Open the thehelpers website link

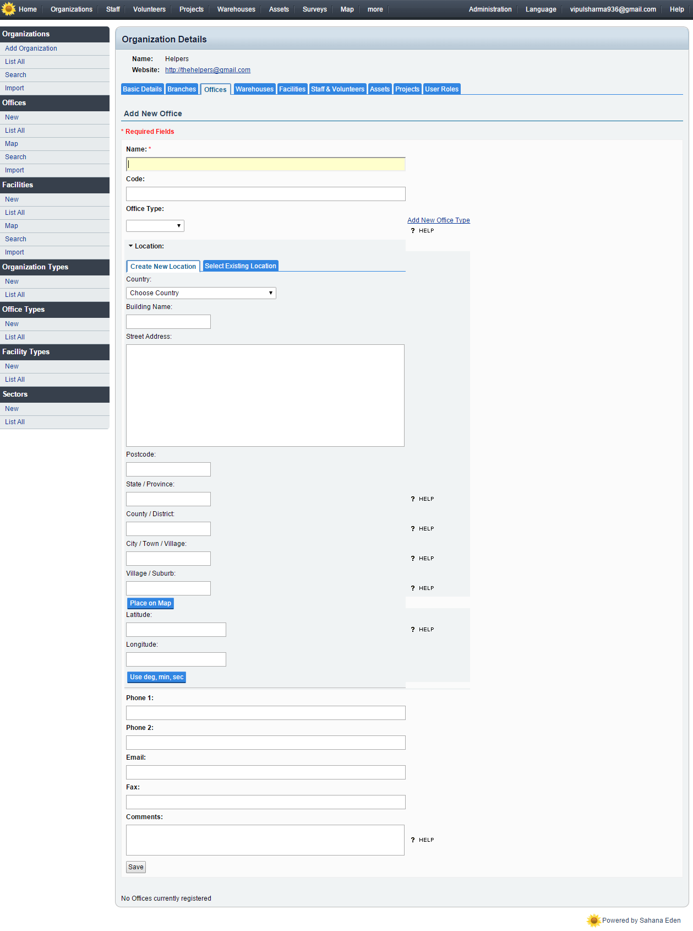pos(208,70)
